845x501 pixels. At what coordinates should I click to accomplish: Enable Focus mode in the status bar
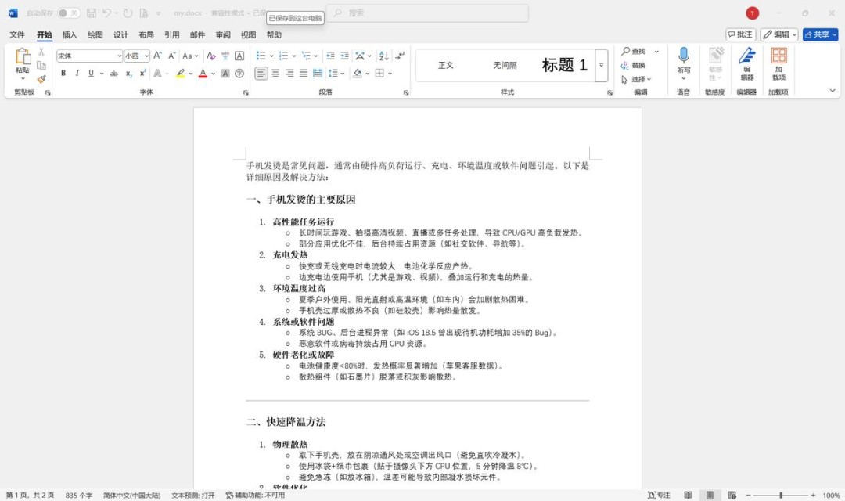pyautogui.click(x=660, y=495)
